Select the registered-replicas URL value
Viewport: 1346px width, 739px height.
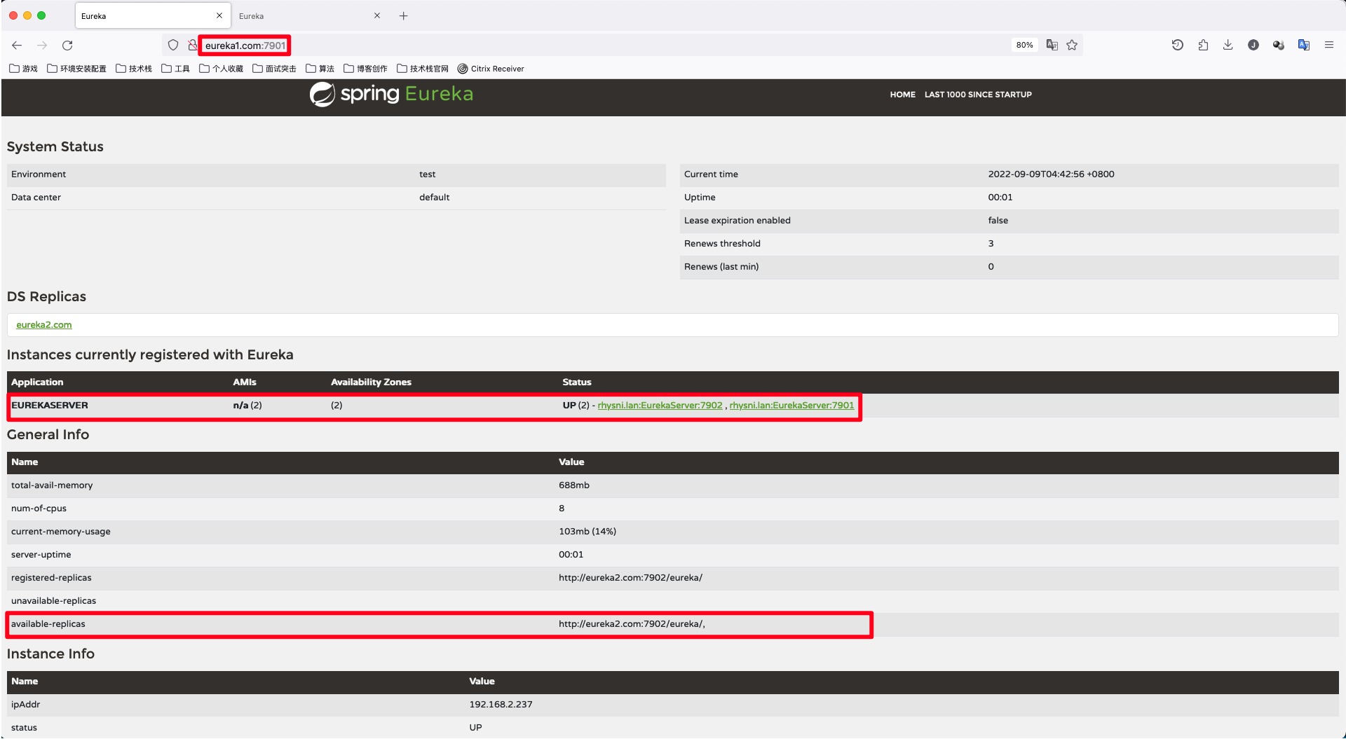(630, 578)
